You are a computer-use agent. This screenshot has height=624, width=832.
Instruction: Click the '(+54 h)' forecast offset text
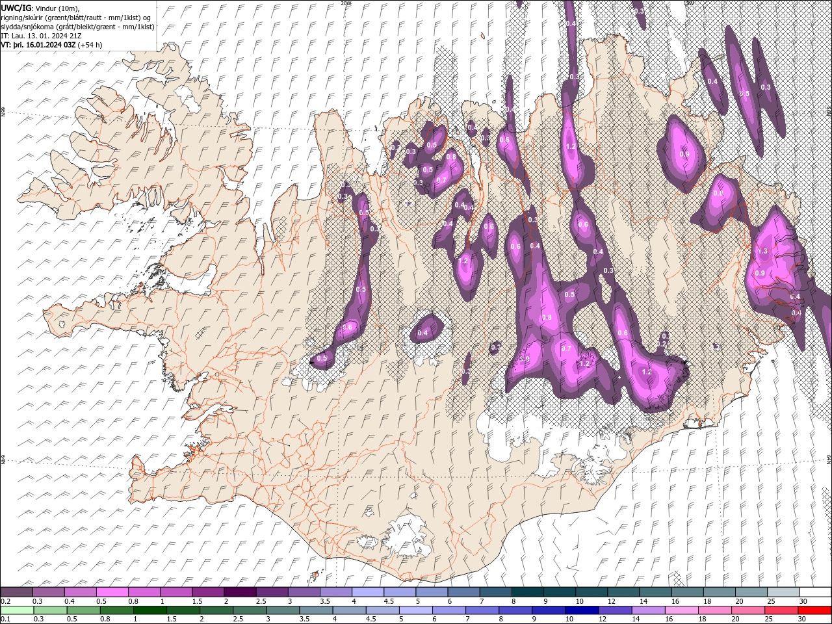[x=90, y=45]
